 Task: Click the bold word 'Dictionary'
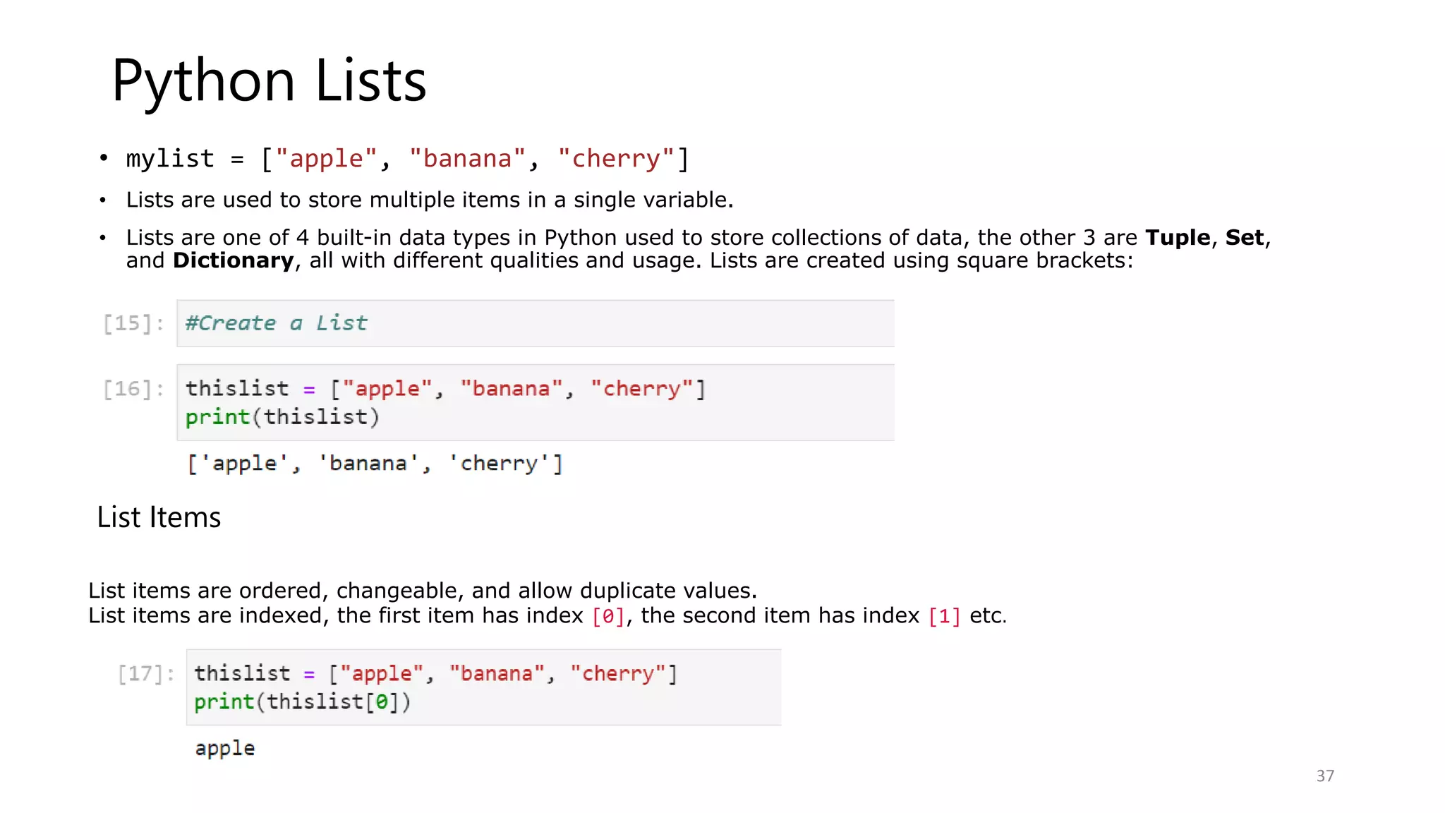coord(233,261)
